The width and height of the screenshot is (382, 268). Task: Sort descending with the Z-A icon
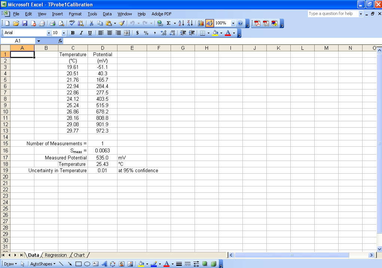coord(190,23)
